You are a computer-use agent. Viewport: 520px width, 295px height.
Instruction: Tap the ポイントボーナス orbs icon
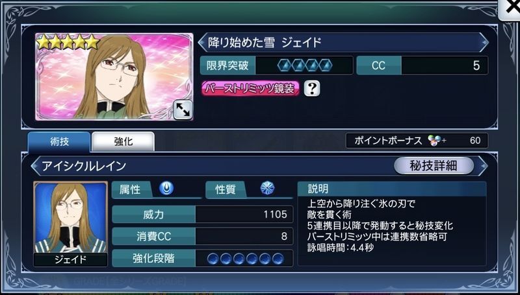pos(434,141)
